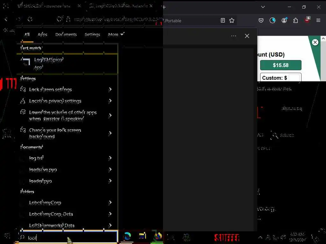
Task: Close the first browser tab
Action: [79, 6]
